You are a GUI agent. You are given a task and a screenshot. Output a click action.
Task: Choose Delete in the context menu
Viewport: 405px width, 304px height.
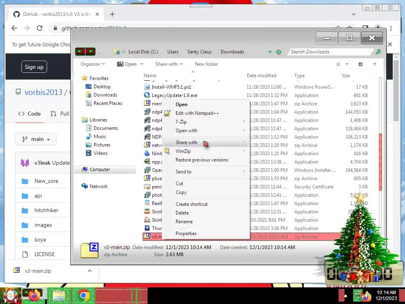point(206,213)
